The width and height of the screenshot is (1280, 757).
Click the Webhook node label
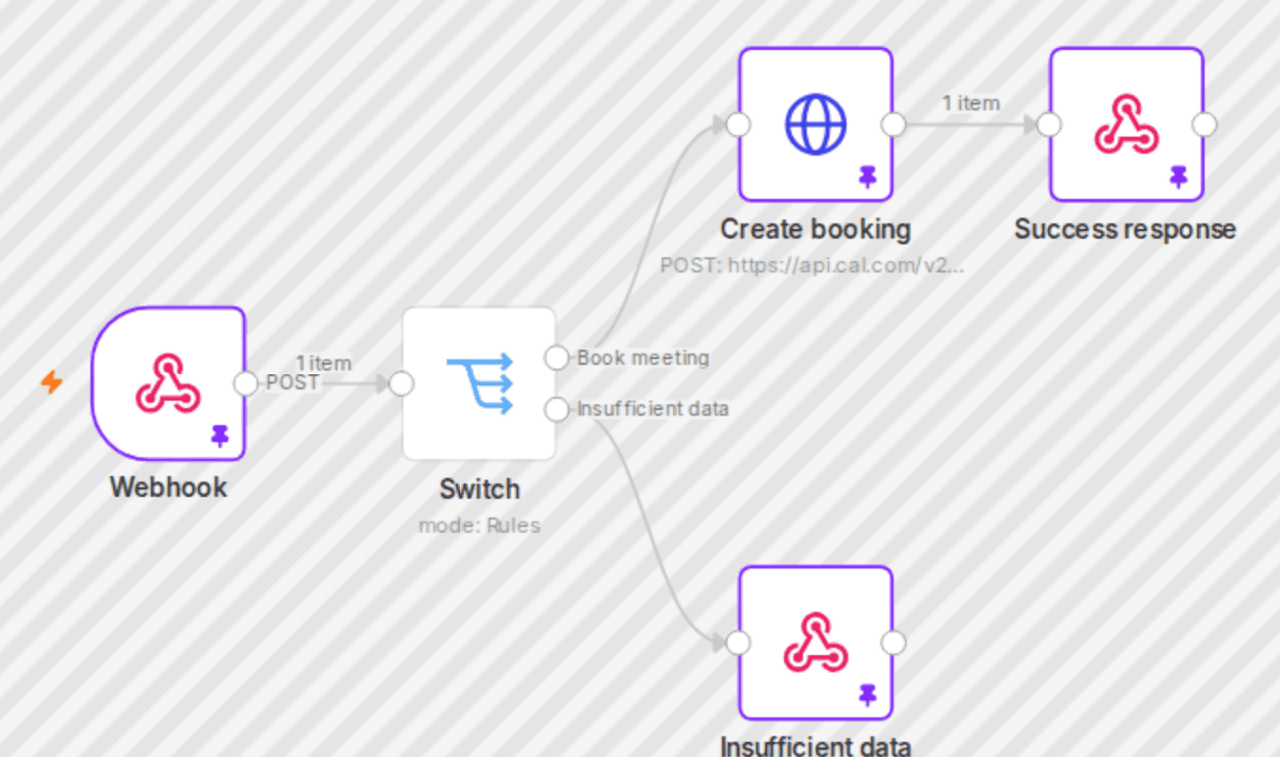point(169,487)
